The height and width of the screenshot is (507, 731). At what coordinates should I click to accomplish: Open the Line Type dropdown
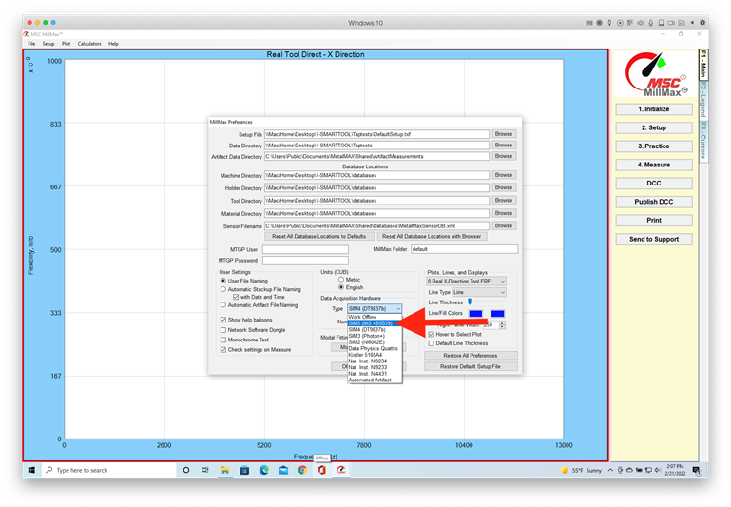click(479, 292)
